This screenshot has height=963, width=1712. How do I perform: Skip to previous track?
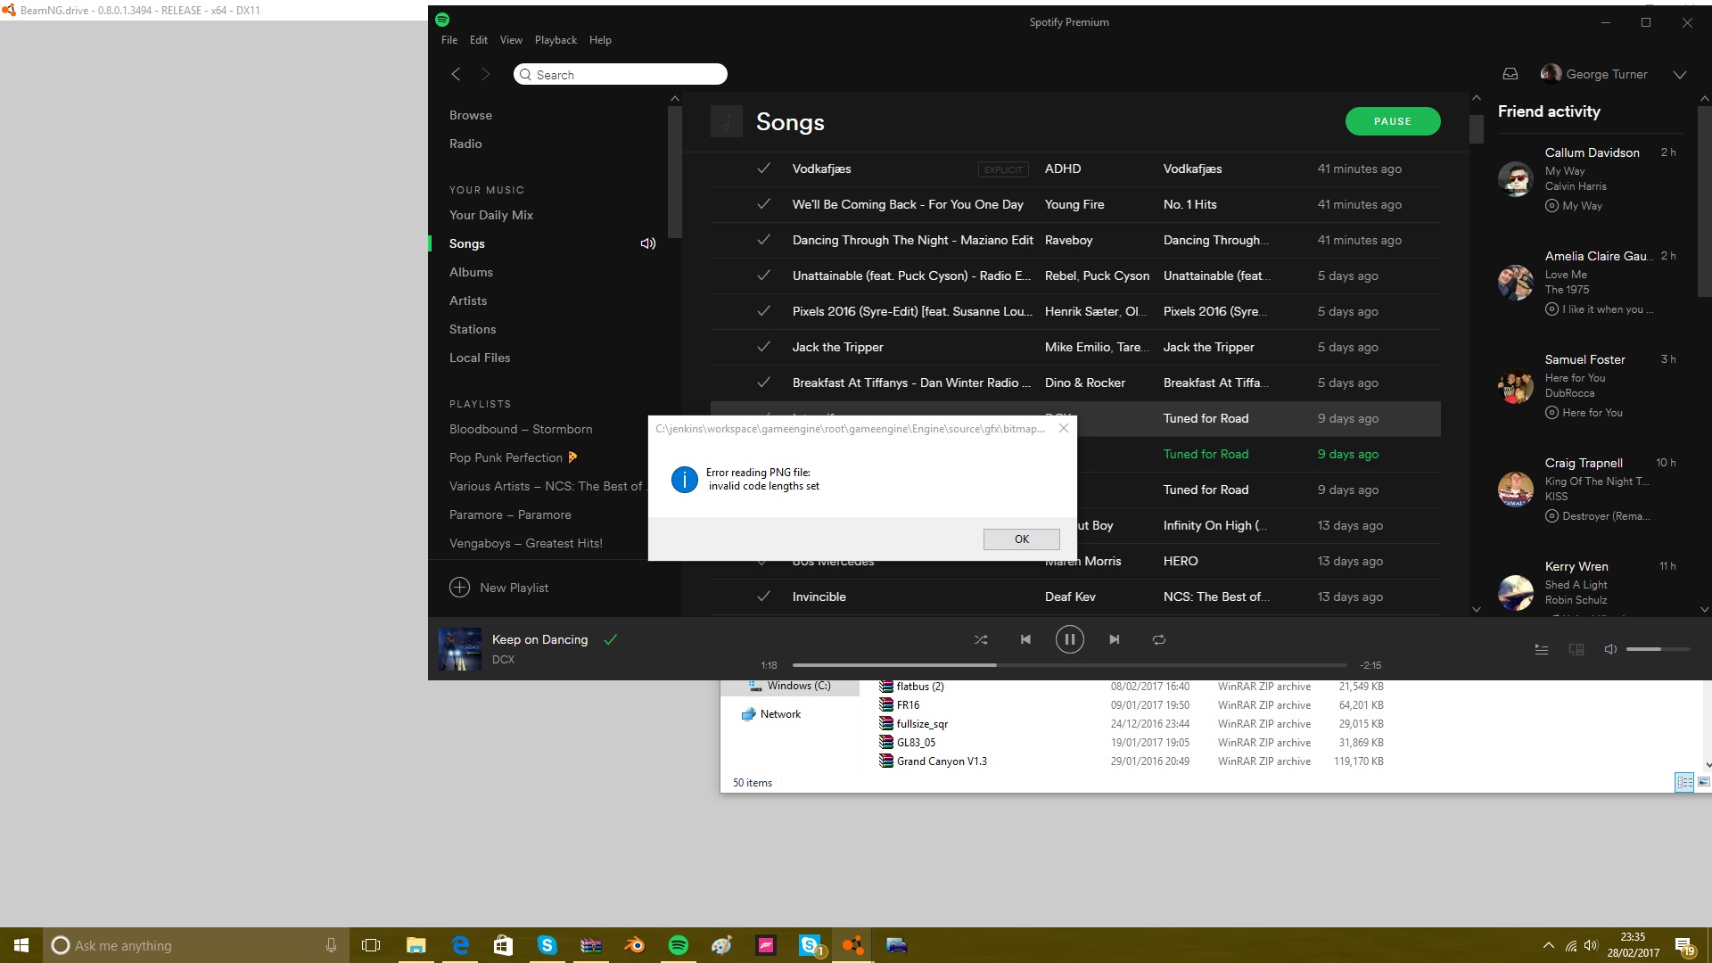coord(1025,639)
